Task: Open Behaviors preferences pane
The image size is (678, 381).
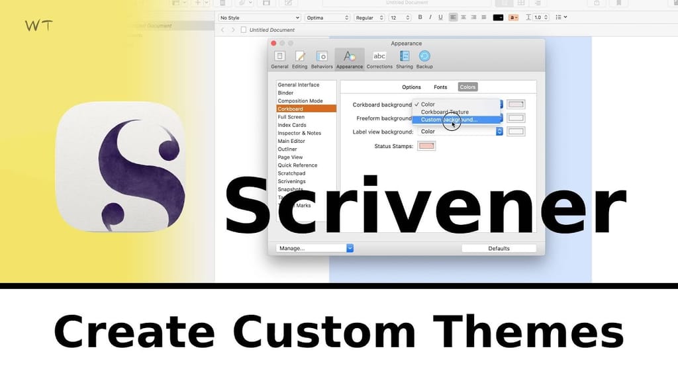Action: (322, 60)
